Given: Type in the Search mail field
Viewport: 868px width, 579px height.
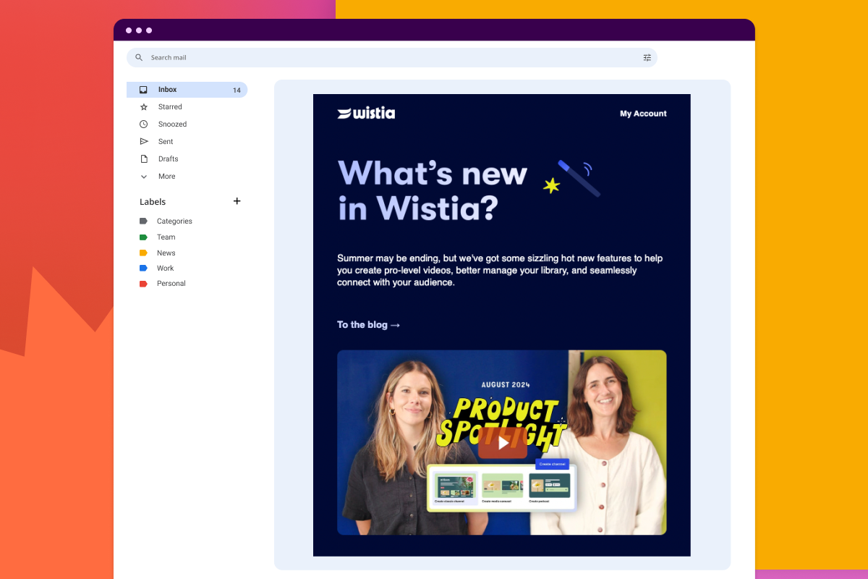Looking at the screenshot, I should tap(391, 58).
